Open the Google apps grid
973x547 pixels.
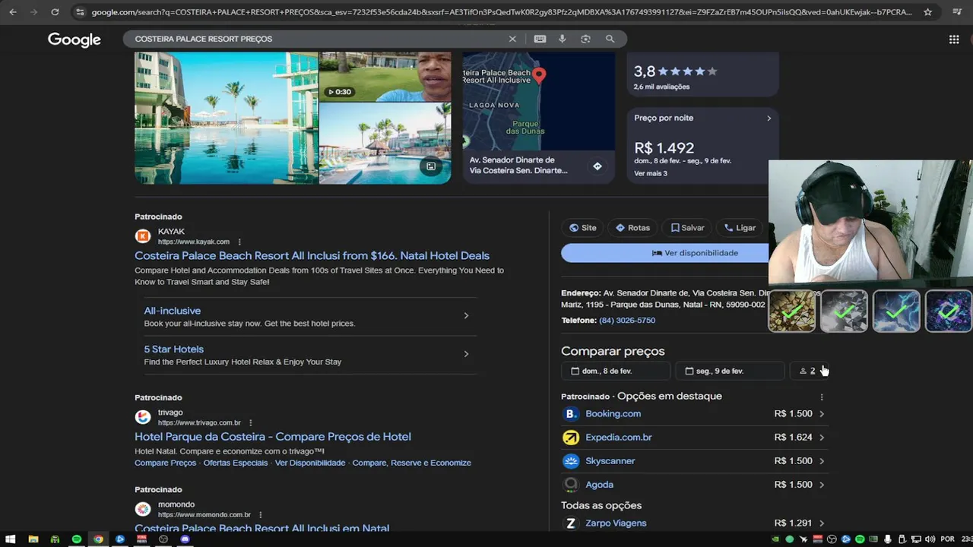pyautogui.click(x=954, y=40)
